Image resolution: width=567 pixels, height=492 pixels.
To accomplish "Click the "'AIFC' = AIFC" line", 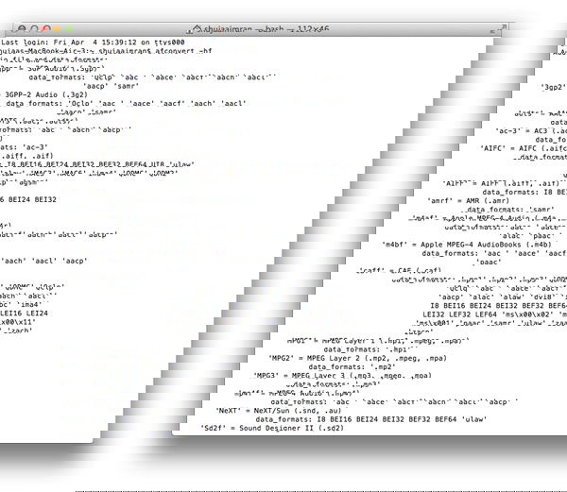I will point(524,148).
